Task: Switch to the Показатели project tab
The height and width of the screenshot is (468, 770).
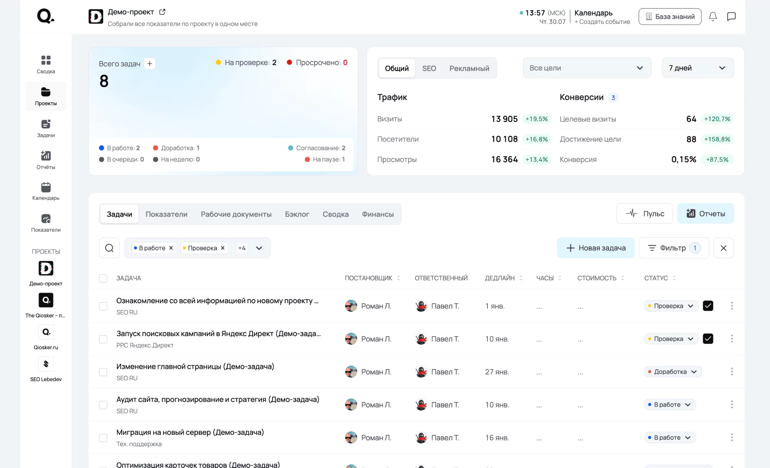Action: tap(166, 214)
